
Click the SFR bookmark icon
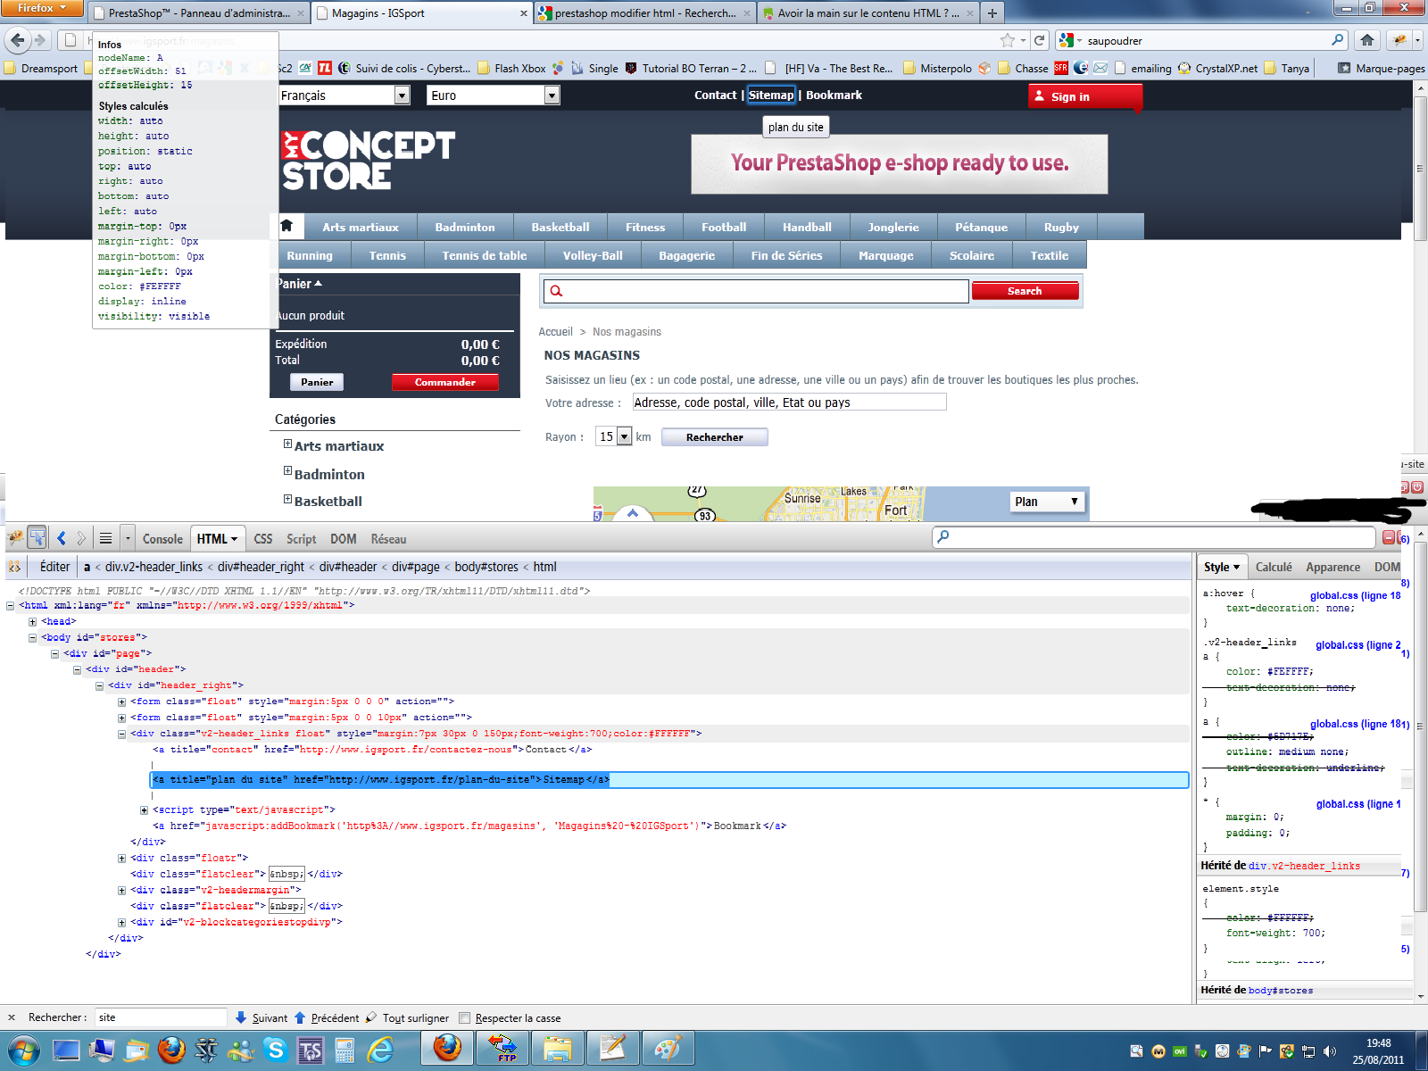pyautogui.click(x=1060, y=68)
